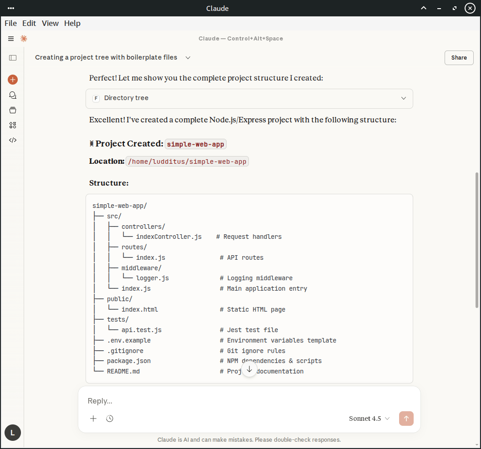Click the user profile avatar L
Image resolution: width=481 pixels, height=449 pixels.
coord(13,433)
